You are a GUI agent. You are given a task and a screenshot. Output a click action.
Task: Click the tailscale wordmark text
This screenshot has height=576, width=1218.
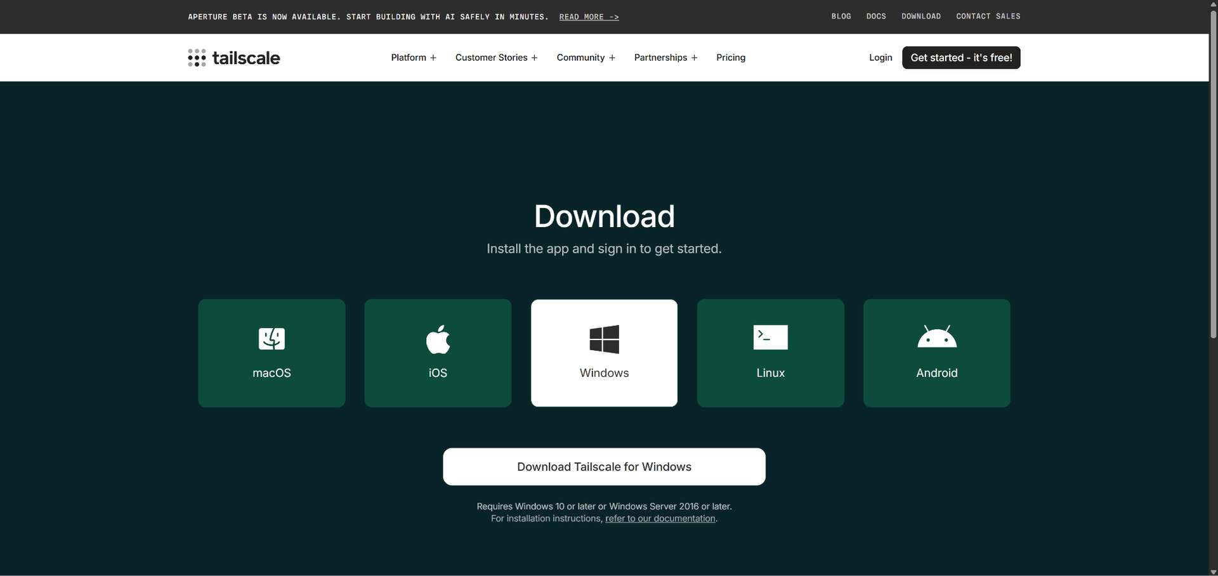click(x=246, y=58)
